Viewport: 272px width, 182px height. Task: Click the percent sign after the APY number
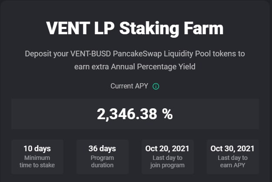167,114
